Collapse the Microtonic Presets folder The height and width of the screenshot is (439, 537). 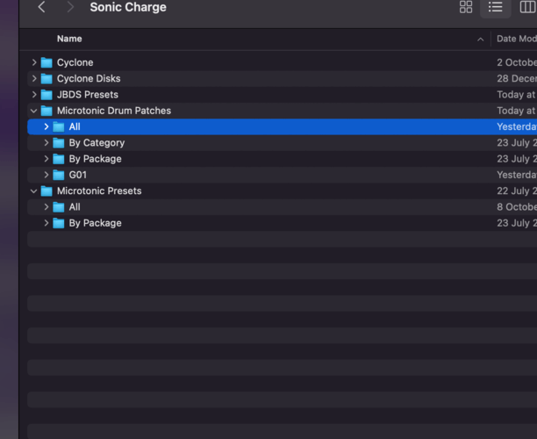pyautogui.click(x=33, y=191)
